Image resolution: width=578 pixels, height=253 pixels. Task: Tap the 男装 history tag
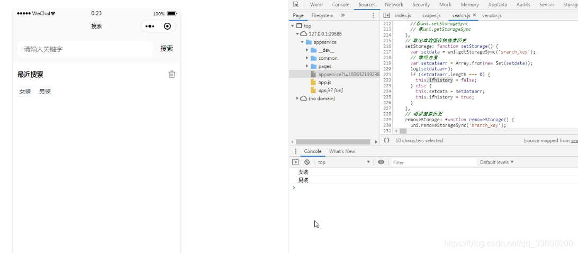(x=45, y=92)
